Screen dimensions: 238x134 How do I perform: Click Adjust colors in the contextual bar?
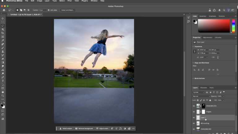102,128
